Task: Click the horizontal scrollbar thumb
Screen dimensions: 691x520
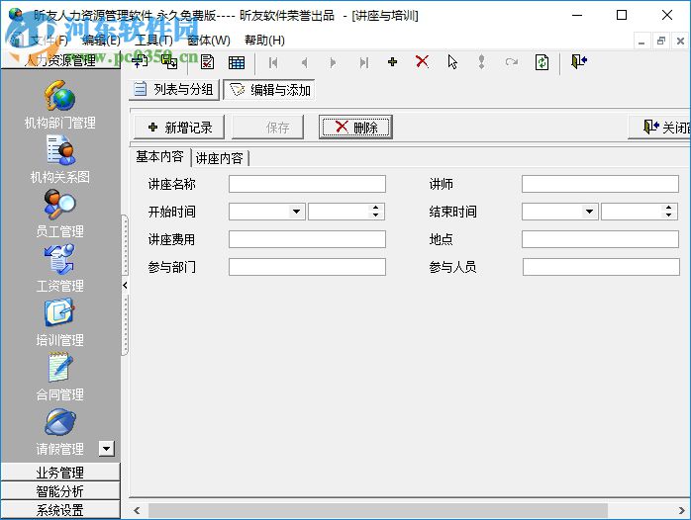Action: (x=378, y=511)
